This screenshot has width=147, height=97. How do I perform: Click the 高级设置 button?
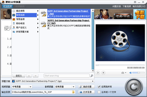(x=86, y=87)
